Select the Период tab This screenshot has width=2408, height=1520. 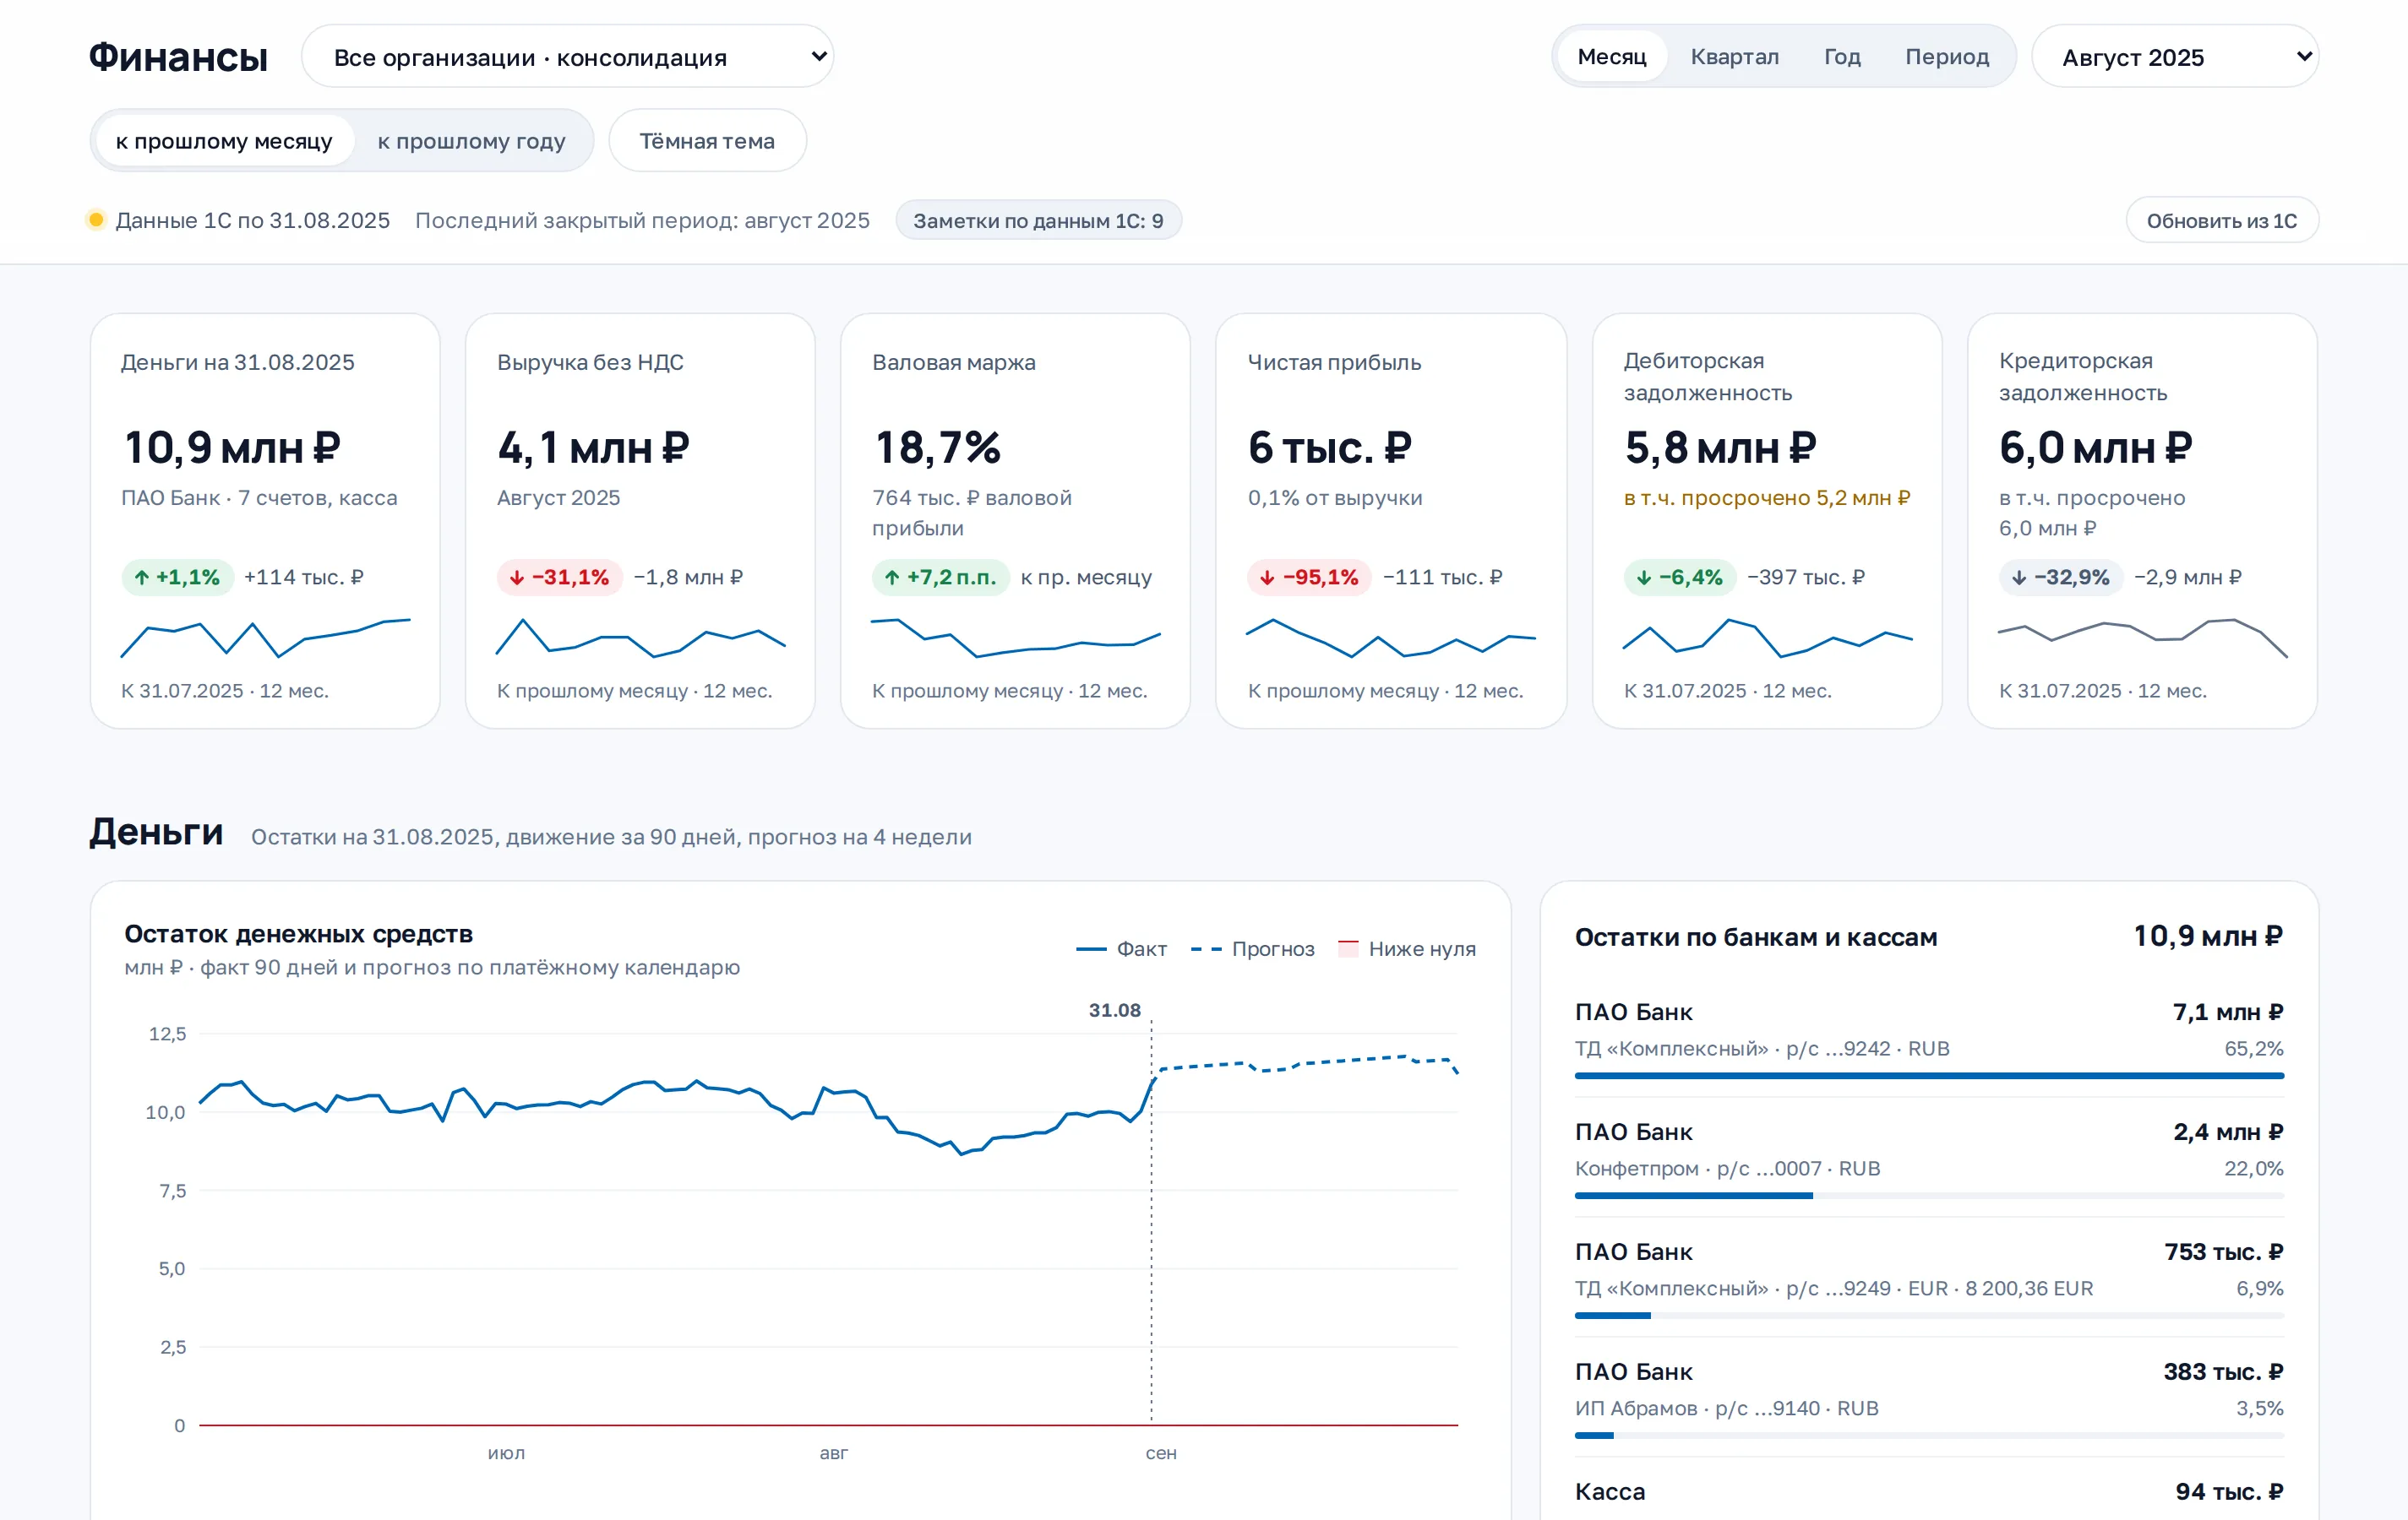click(1946, 57)
